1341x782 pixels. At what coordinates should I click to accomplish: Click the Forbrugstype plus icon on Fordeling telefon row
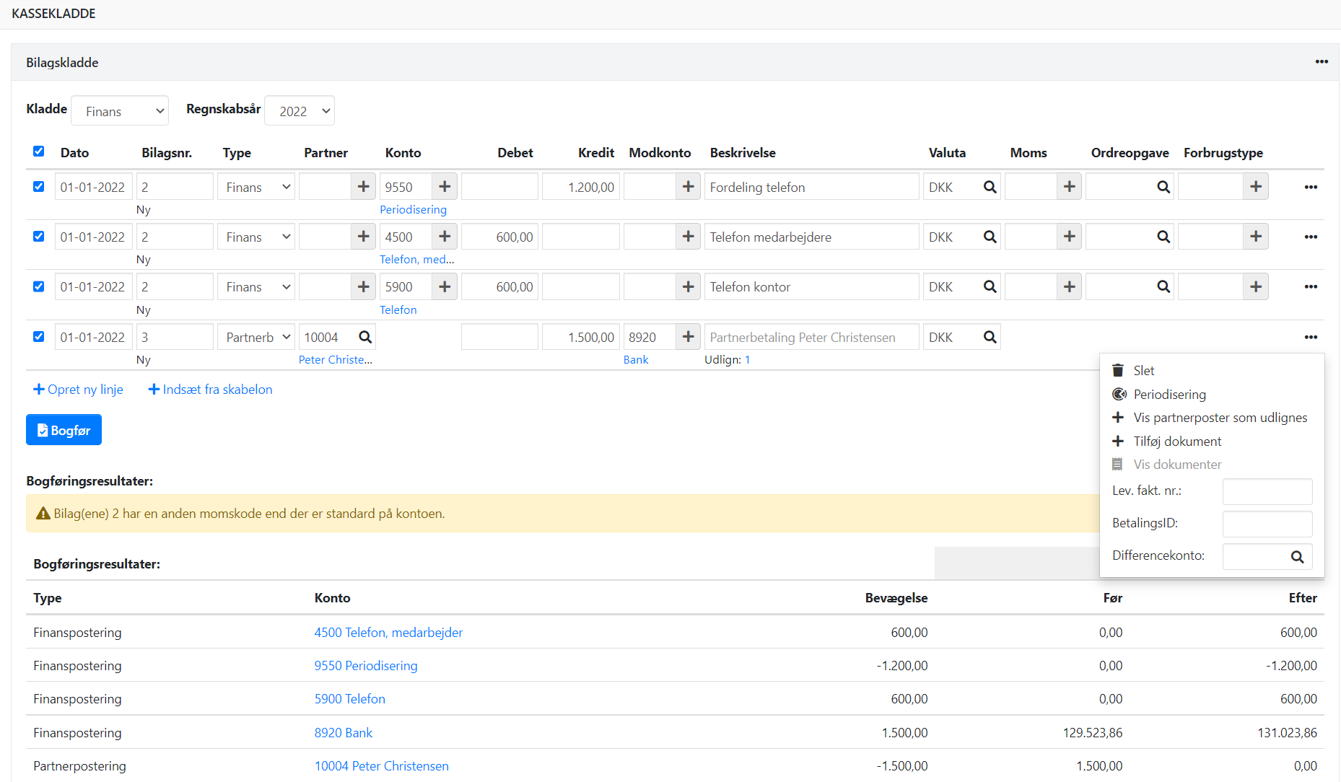(x=1256, y=187)
